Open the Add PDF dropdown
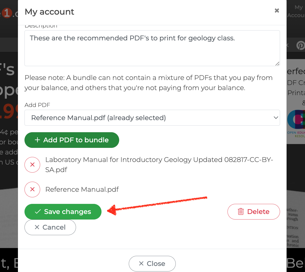The width and height of the screenshot is (305, 272). [x=152, y=118]
